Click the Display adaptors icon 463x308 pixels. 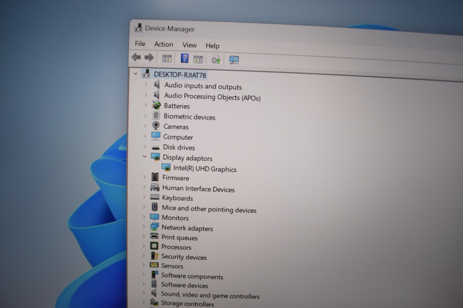coord(155,157)
